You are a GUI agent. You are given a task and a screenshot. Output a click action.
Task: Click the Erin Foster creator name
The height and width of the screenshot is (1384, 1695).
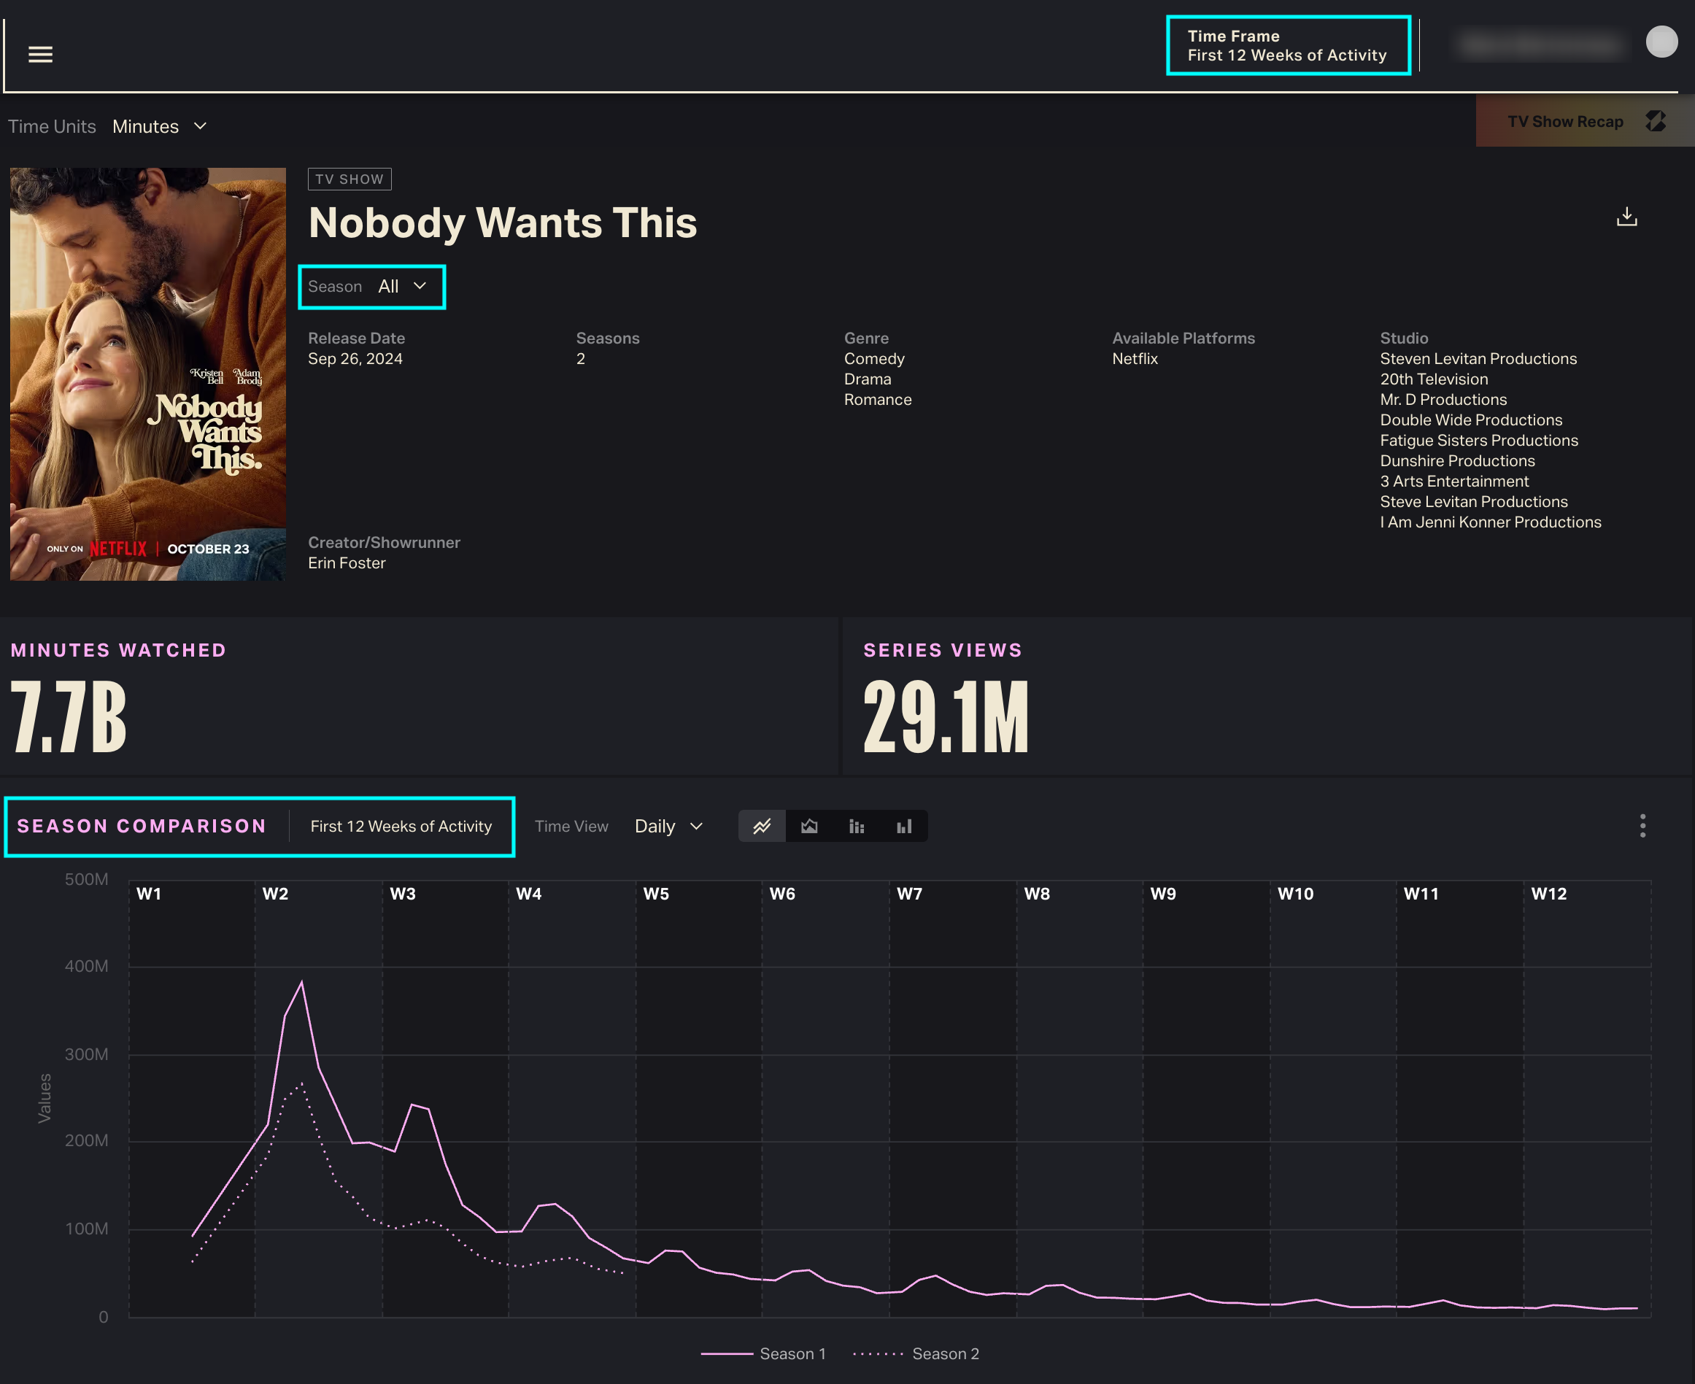pos(347,563)
